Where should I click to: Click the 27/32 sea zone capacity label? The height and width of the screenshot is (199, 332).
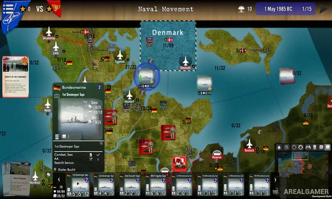pos(131,67)
